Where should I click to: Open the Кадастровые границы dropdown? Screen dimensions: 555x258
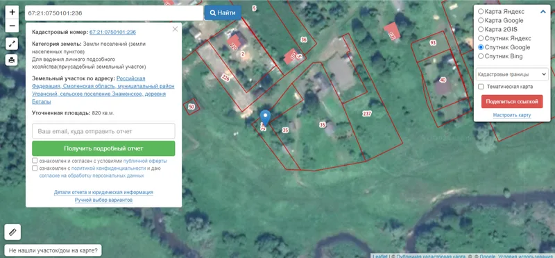point(512,74)
